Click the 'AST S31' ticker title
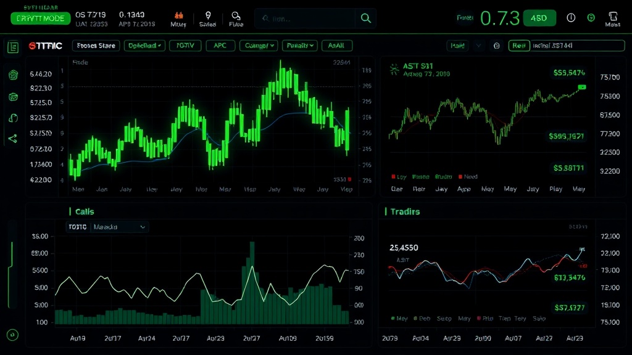 coord(418,66)
